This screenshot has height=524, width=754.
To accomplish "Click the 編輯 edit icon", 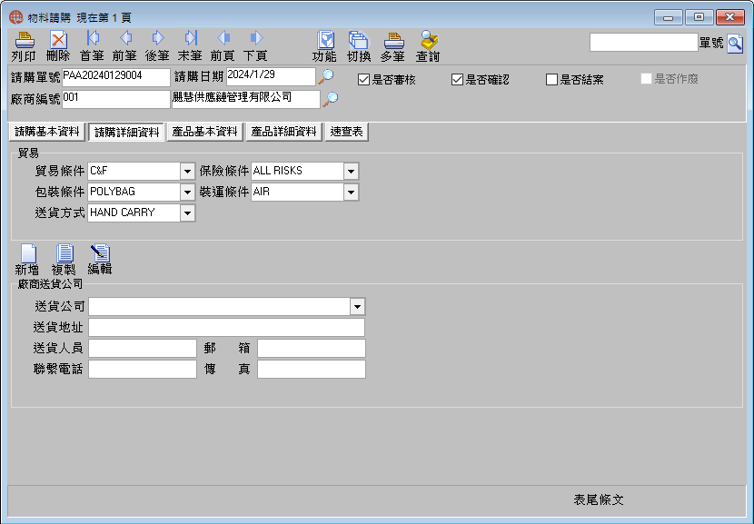I will [x=100, y=260].
